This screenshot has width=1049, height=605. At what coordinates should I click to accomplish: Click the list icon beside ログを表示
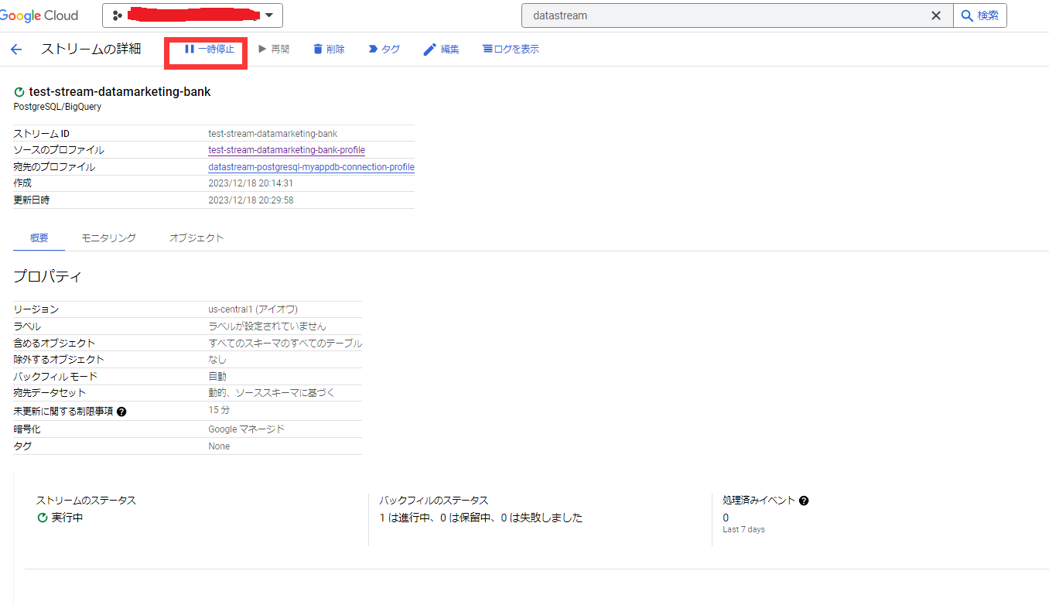tap(487, 50)
